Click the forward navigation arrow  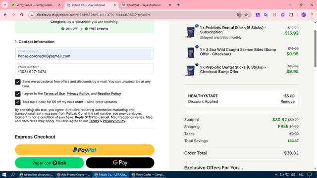pos(13,15)
